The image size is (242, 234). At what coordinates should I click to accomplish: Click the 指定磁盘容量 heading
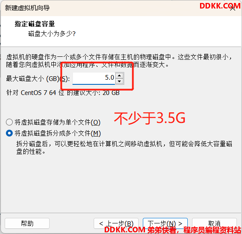tap(35, 24)
